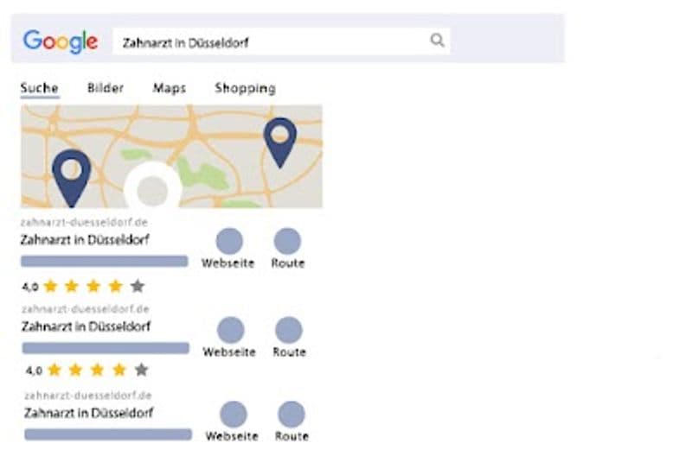692x456 pixels.
Task: Click the Route icon of third result
Action: coord(292,415)
